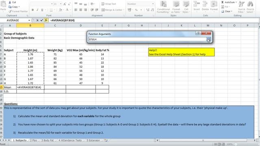Open Conditional Formatting menu

click(x=163, y=7)
